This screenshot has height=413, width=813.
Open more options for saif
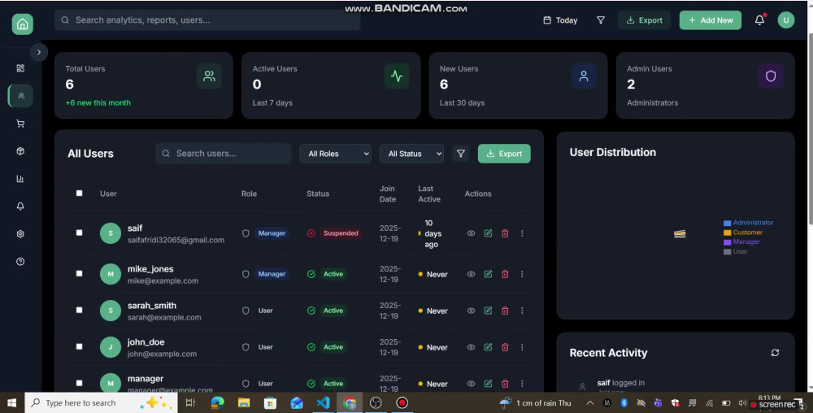[x=522, y=233]
